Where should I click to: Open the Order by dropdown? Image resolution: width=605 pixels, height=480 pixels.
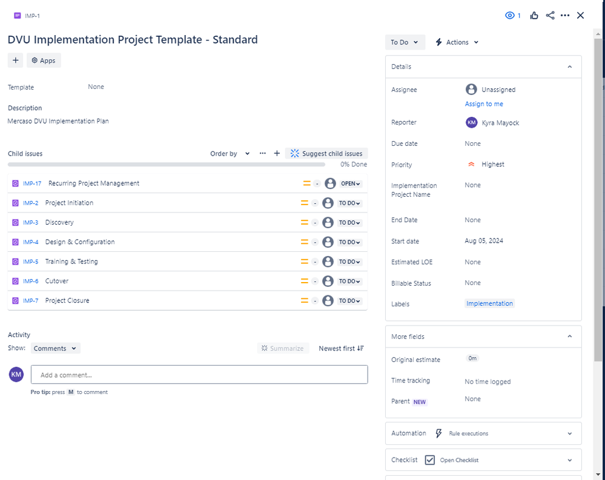(230, 154)
